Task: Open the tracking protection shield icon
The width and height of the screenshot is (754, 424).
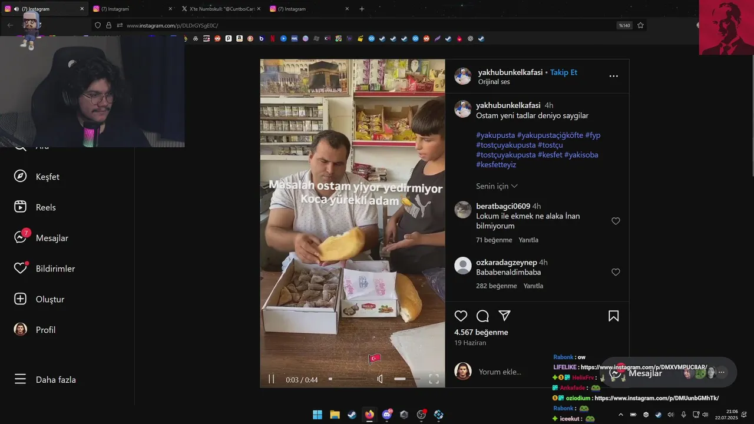Action: click(x=98, y=25)
